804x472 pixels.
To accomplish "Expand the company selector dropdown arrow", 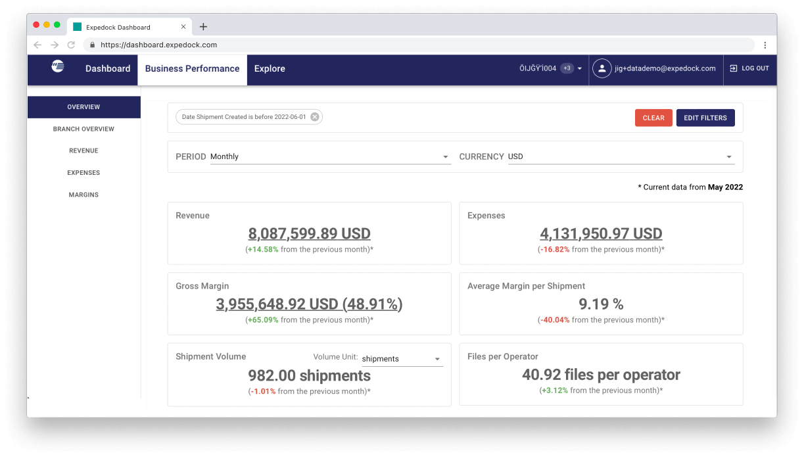I will tap(580, 69).
